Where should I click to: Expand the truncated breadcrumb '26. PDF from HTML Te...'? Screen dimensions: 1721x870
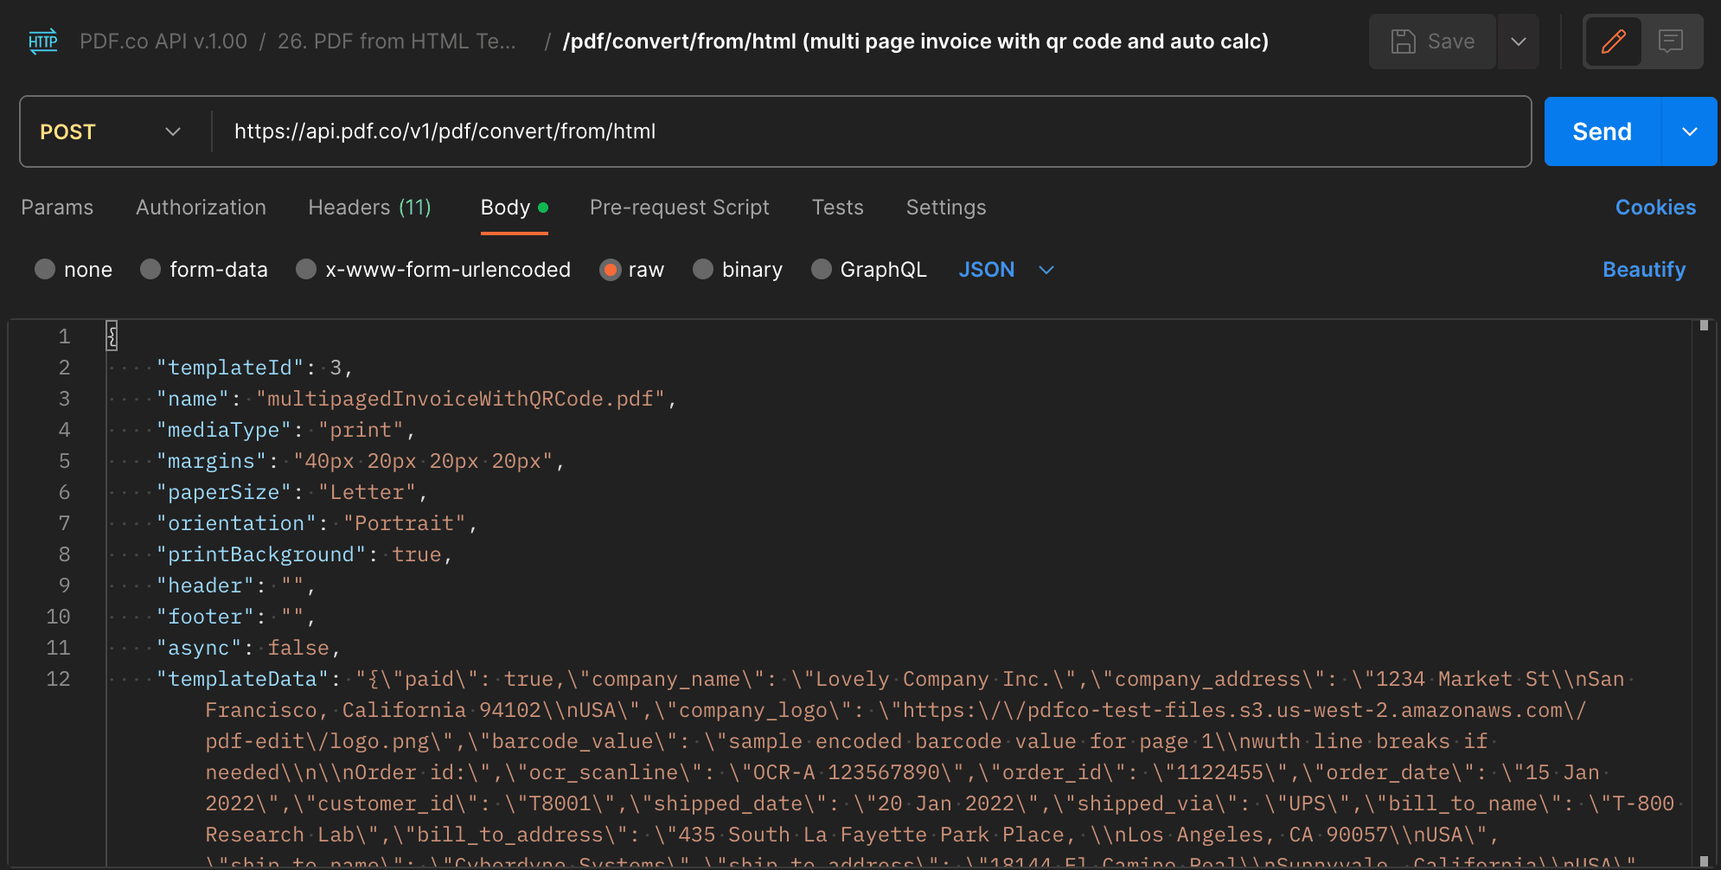coord(398,41)
